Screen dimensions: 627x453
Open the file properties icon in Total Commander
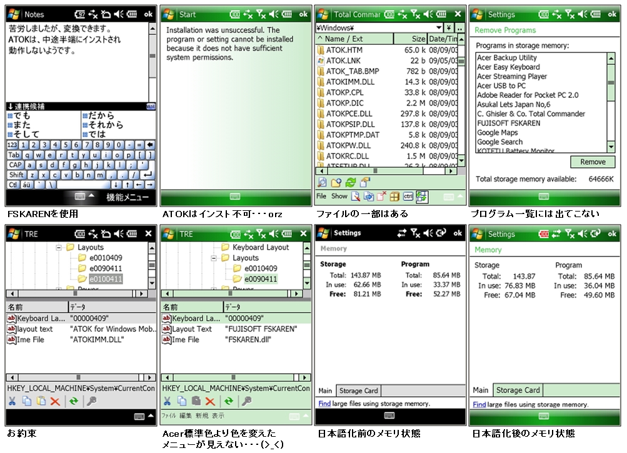pos(364,182)
